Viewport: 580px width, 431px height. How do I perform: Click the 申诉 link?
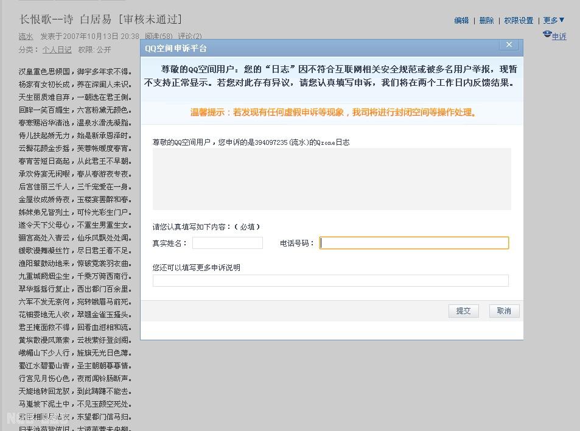pyautogui.click(x=559, y=37)
